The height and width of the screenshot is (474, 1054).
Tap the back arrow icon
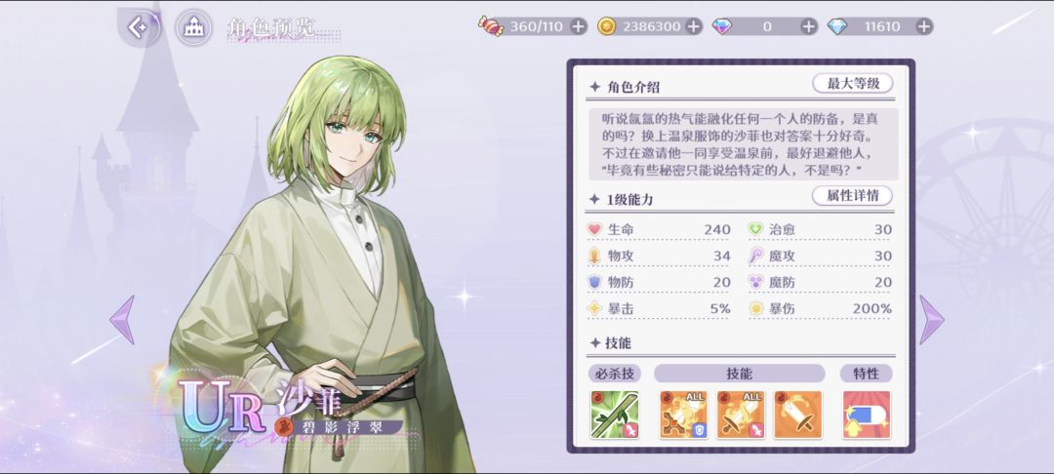(x=139, y=27)
